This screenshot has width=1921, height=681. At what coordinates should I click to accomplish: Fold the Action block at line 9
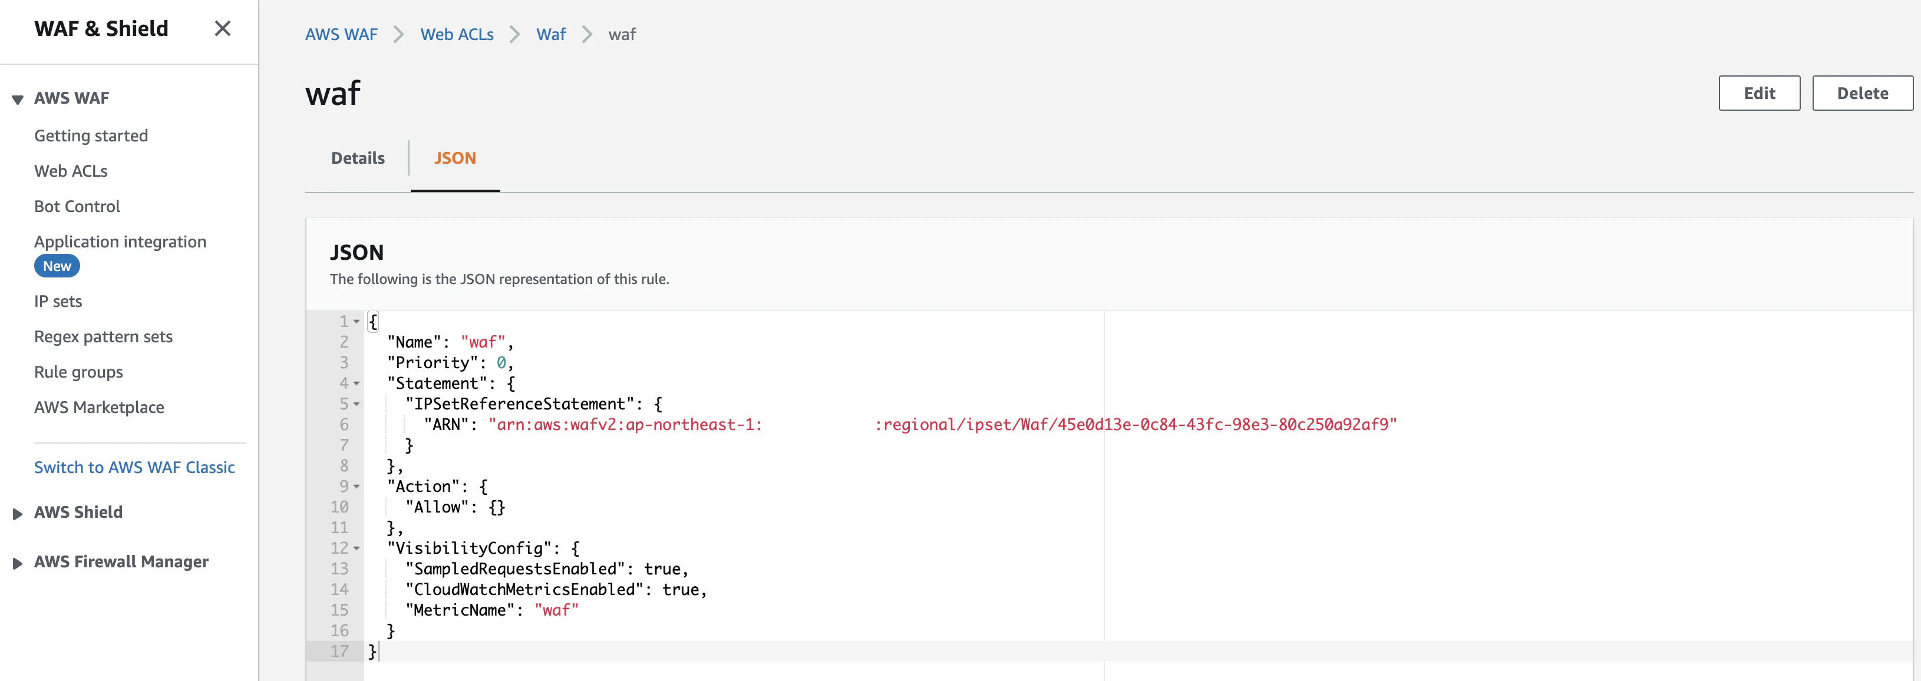(357, 487)
